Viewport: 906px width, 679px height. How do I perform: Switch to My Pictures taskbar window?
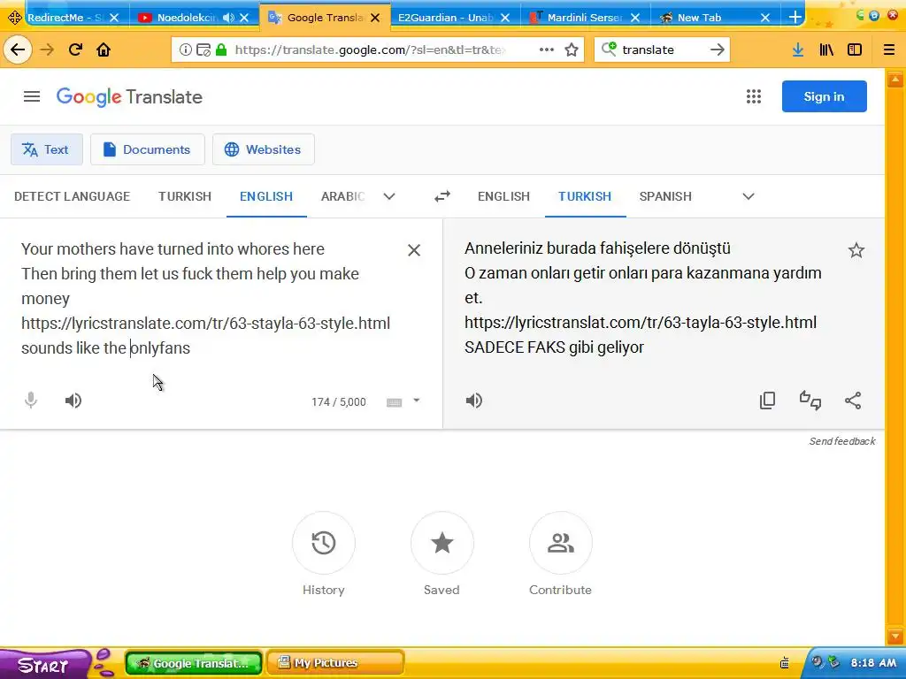click(335, 663)
